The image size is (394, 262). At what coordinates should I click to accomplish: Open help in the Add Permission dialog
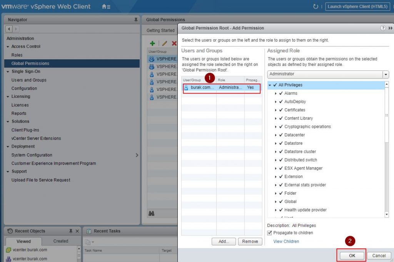tap(383, 28)
